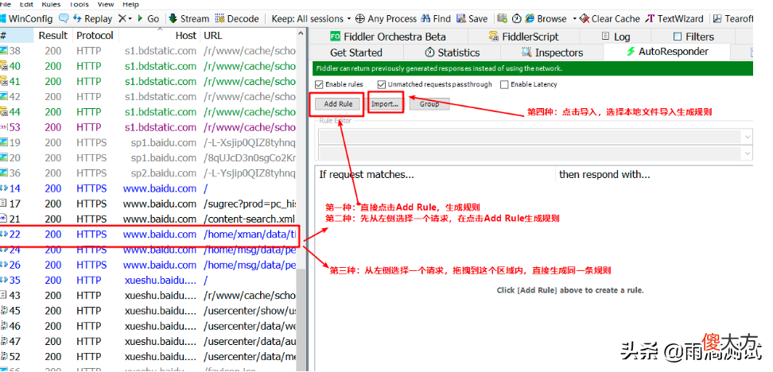Switch to the Fiddler Orchestra Beta tab

(x=388, y=37)
